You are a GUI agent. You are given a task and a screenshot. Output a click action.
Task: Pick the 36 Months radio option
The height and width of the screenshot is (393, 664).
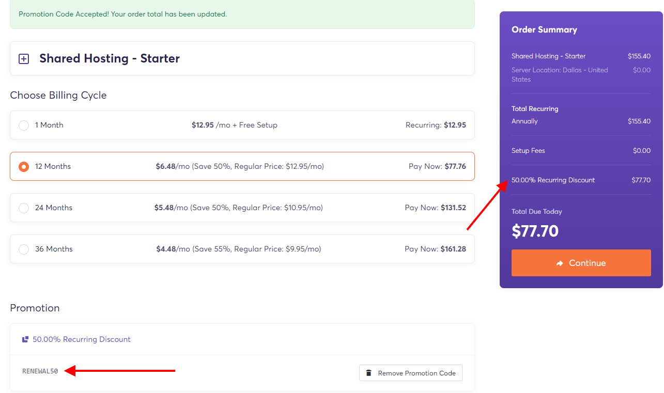pyautogui.click(x=24, y=249)
